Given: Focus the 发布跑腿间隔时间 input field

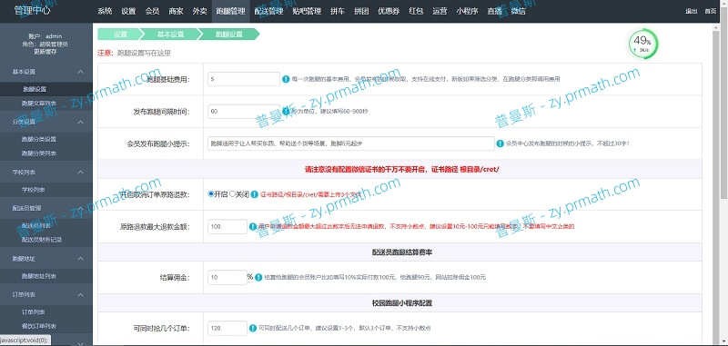Looking at the screenshot, I should pyautogui.click(x=244, y=112).
